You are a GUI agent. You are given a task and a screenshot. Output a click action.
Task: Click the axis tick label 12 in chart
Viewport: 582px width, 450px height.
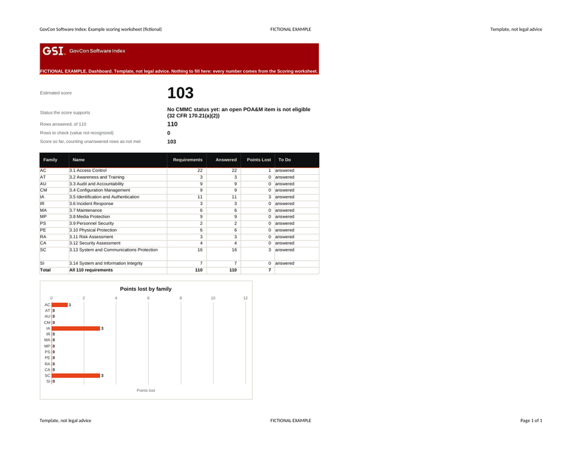coord(245,298)
